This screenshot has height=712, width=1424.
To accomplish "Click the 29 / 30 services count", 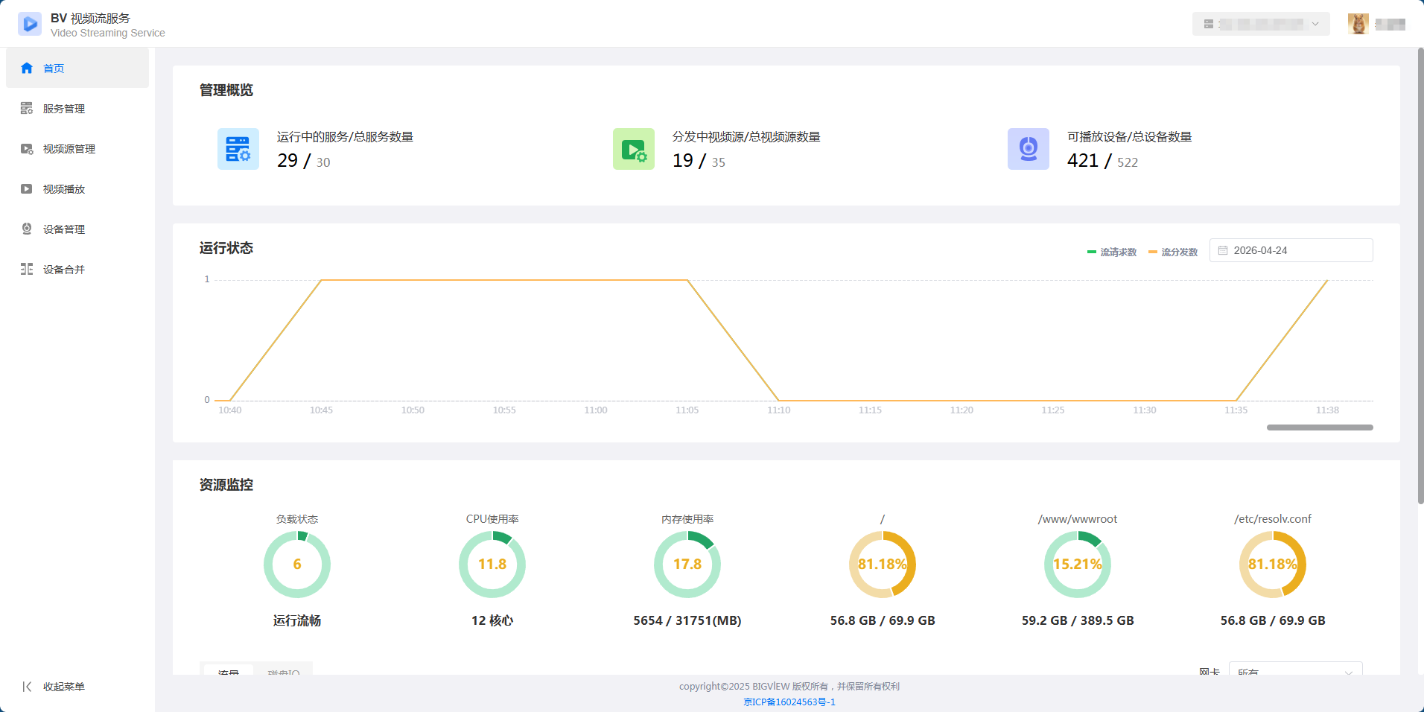I will [304, 161].
